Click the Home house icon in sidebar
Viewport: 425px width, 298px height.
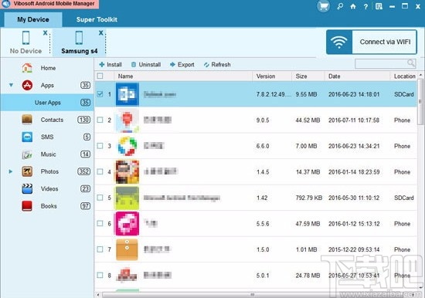tap(27, 68)
